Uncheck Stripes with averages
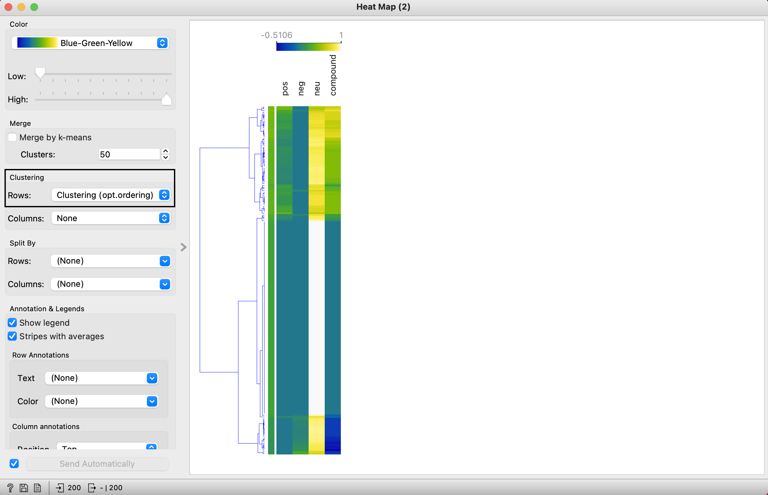Screen dimensions: 768x495 pos(12,336)
